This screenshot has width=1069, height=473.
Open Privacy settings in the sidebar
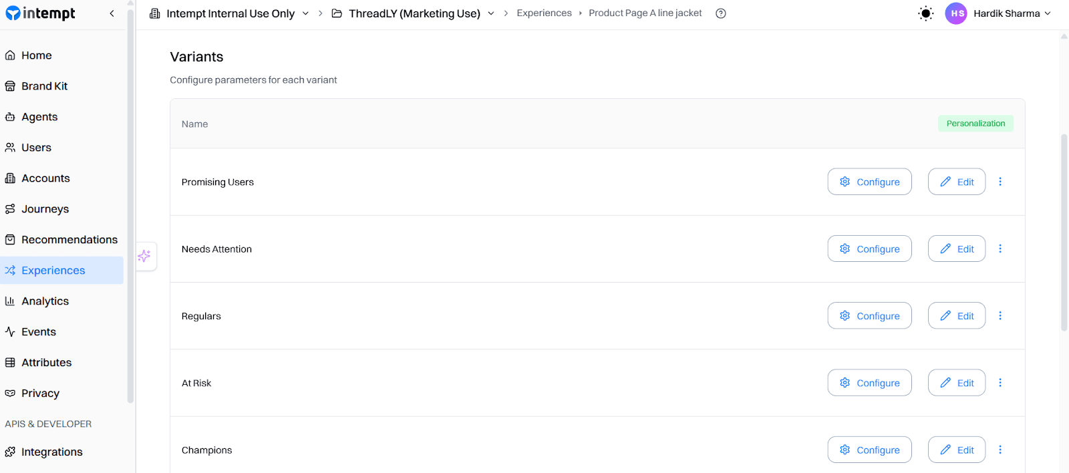pyautogui.click(x=61, y=393)
